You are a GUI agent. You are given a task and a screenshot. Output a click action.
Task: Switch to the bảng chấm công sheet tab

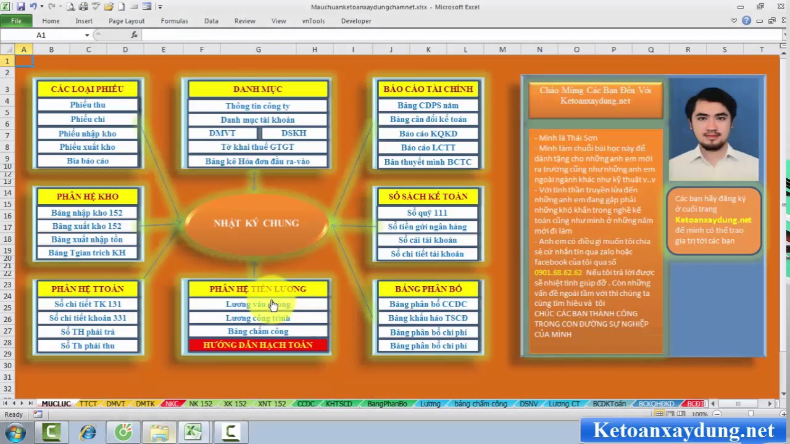[x=481, y=404]
